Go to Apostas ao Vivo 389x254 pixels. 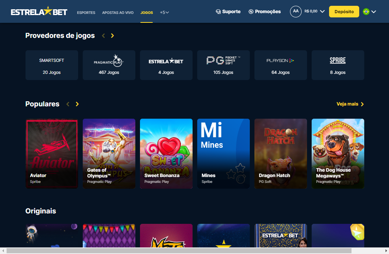point(118,12)
